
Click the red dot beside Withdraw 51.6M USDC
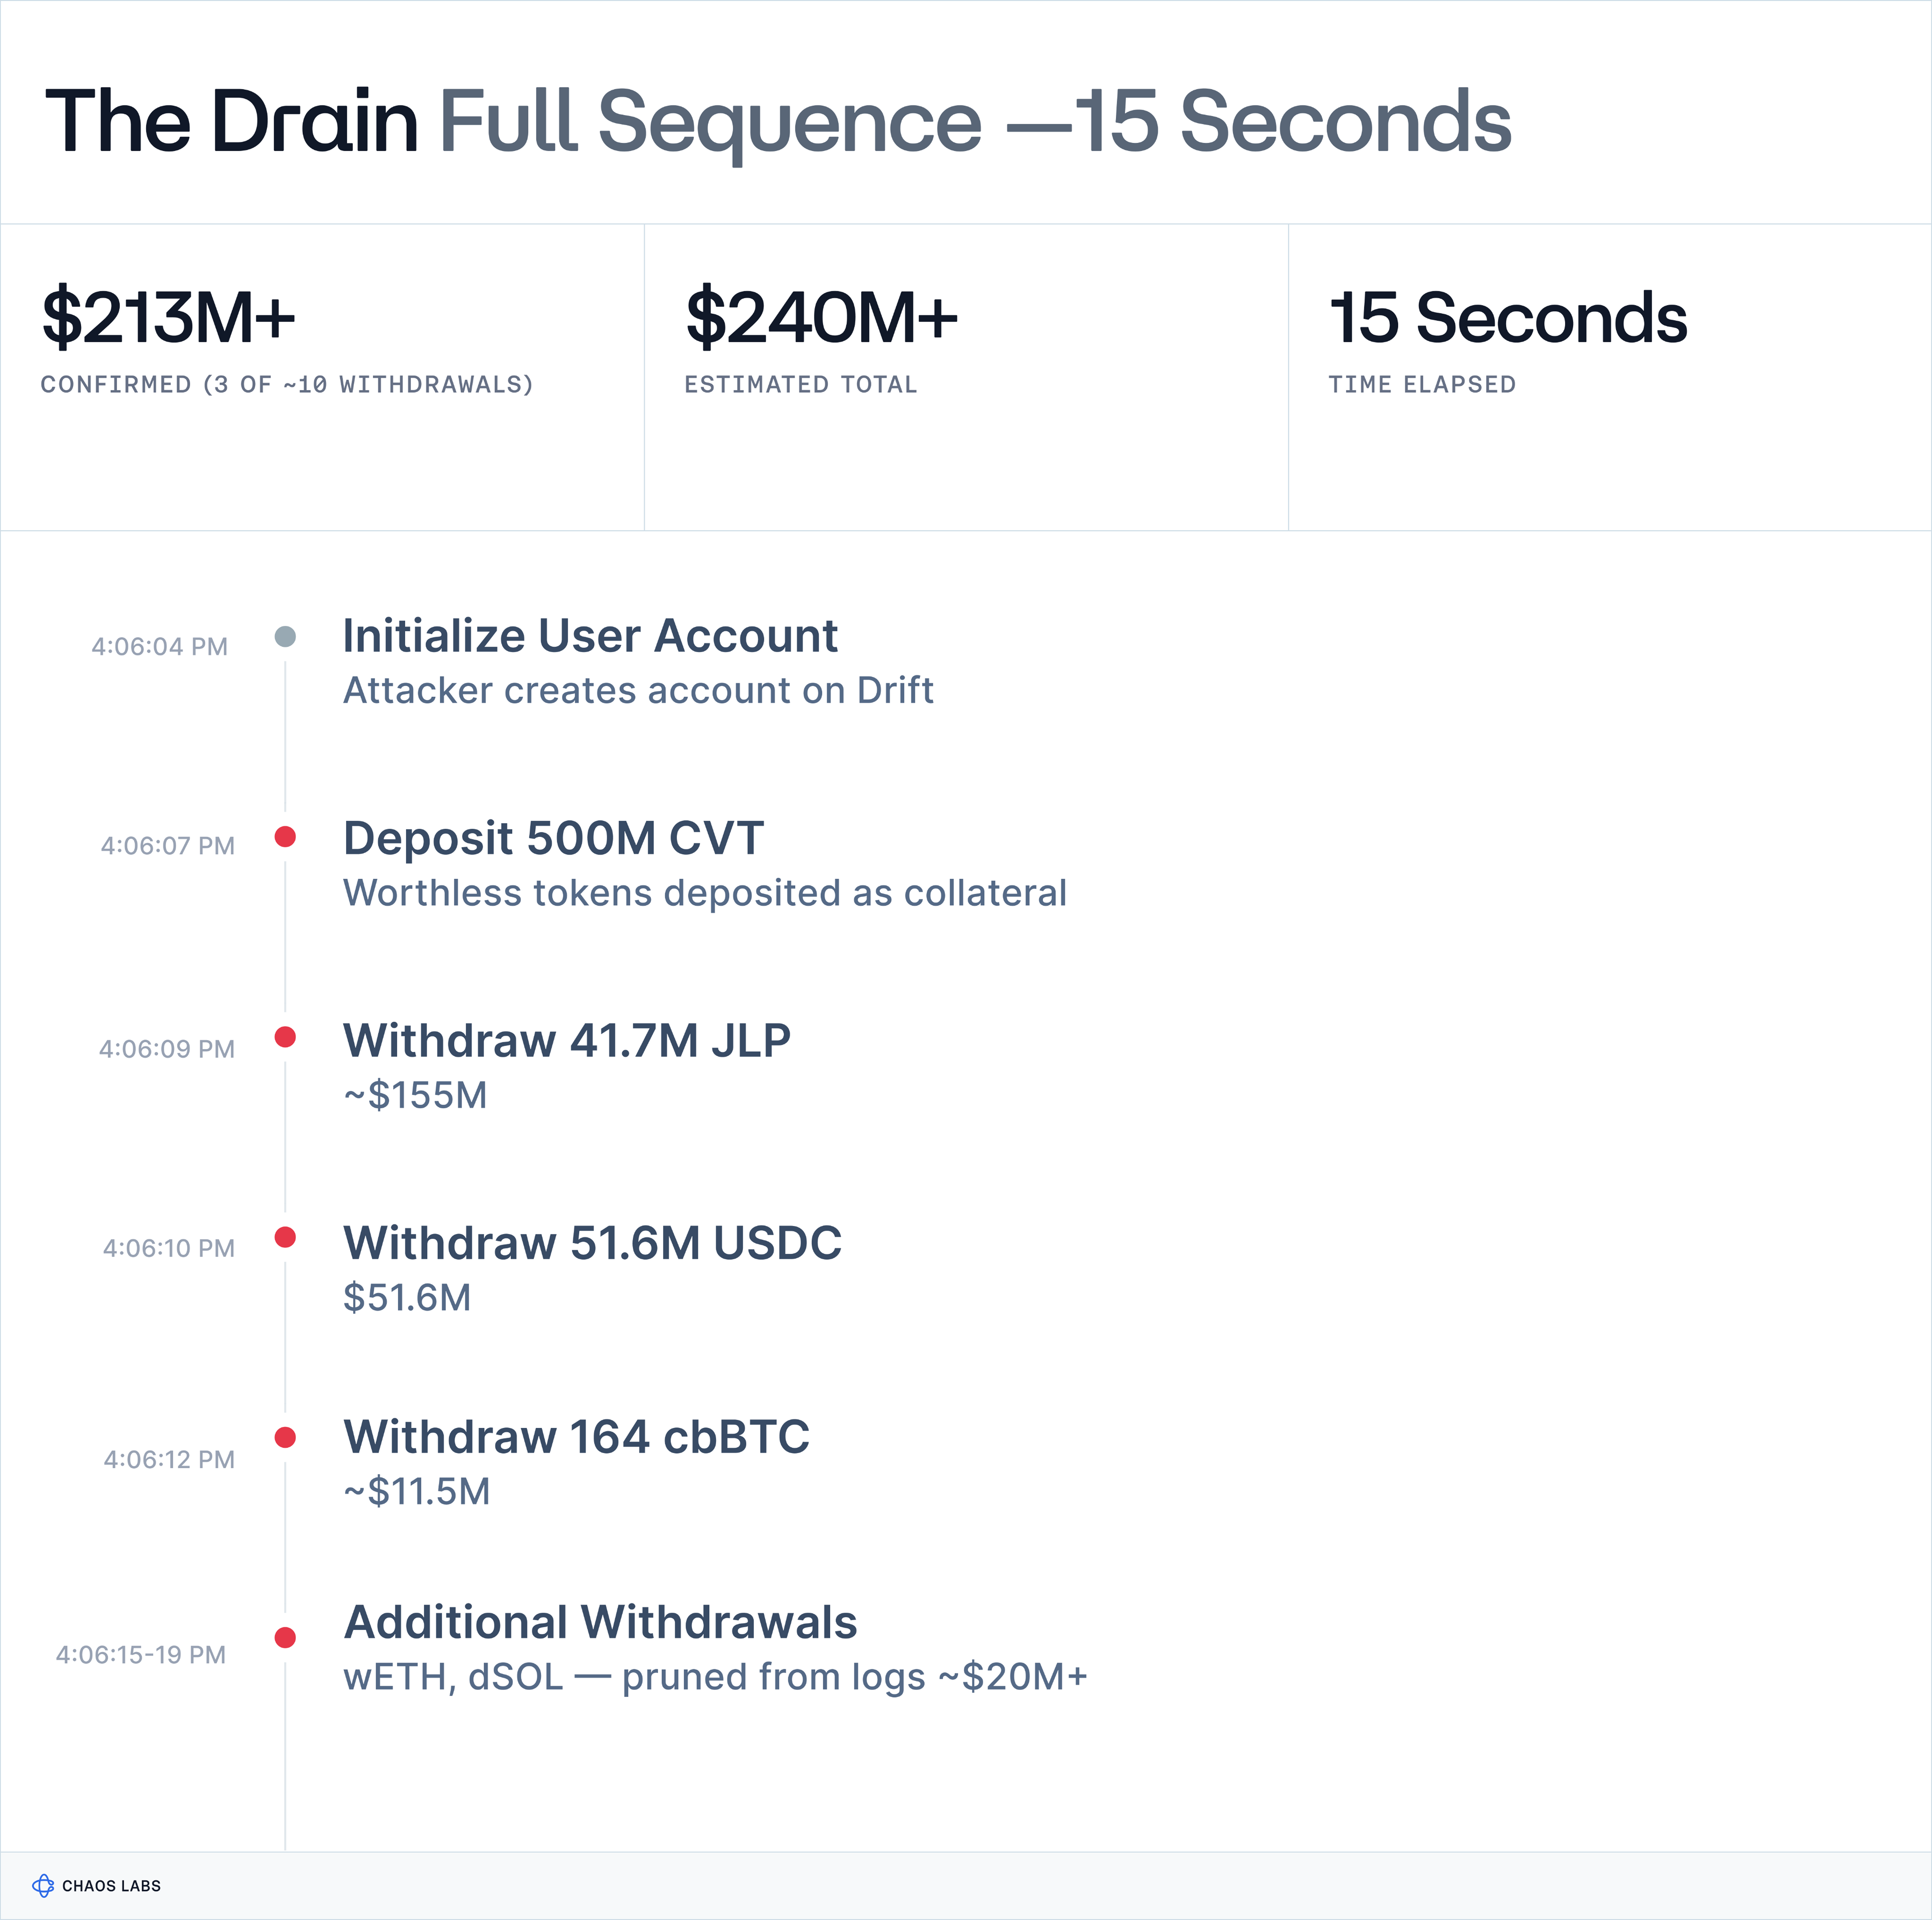(x=285, y=1237)
